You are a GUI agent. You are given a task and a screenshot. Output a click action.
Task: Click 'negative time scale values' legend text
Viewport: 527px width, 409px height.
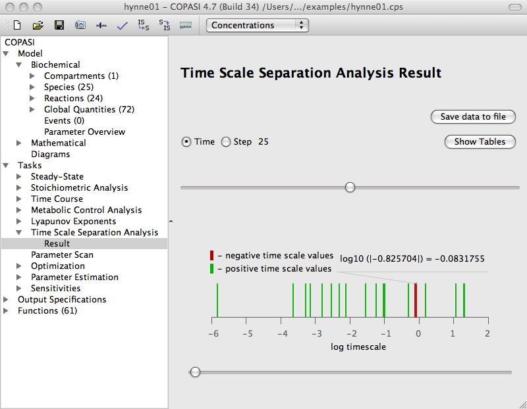279,256
